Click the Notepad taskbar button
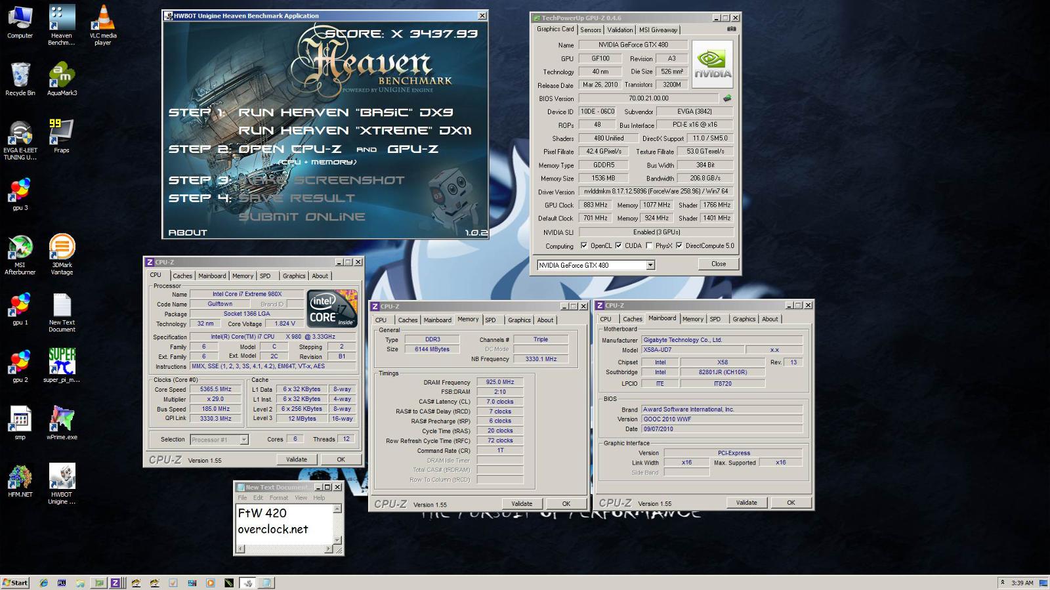1050x590 pixels. click(266, 583)
